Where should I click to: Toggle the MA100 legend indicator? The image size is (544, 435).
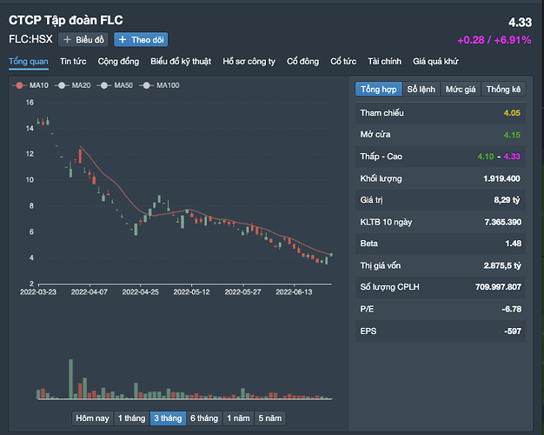[x=160, y=85]
